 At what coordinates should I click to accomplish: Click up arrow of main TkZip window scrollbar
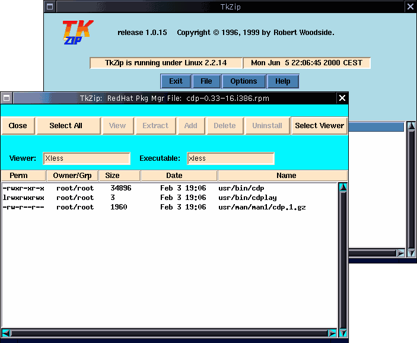(411, 126)
